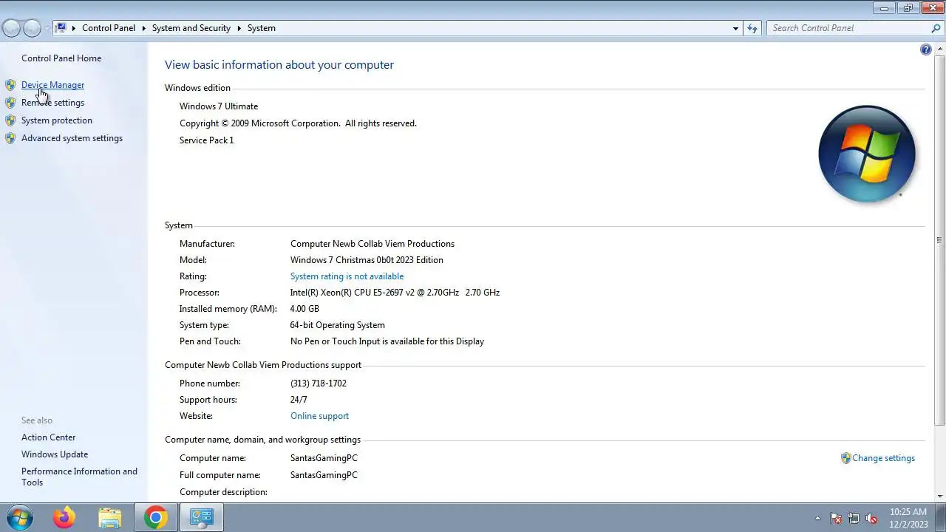
Task: Open Advanced system settings
Action: pos(72,138)
